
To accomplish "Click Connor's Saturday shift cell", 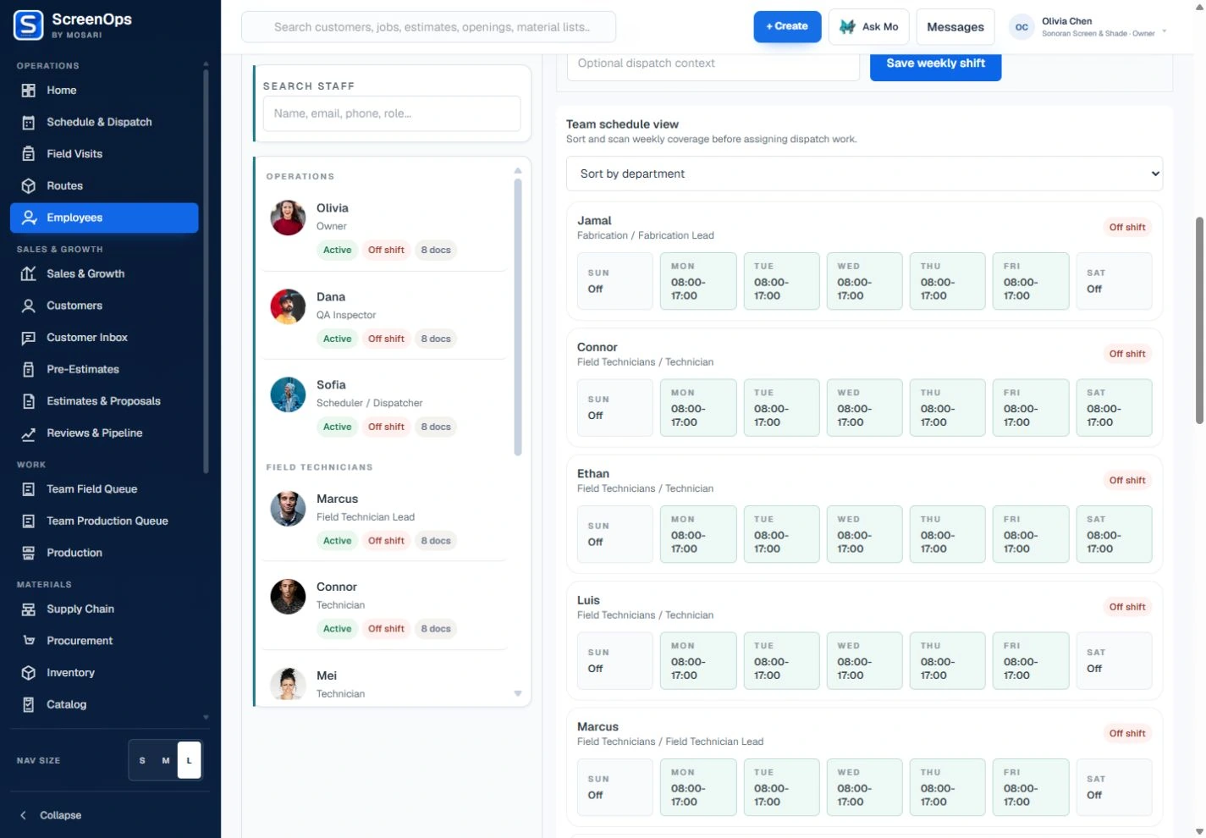I will tap(1114, 408).
